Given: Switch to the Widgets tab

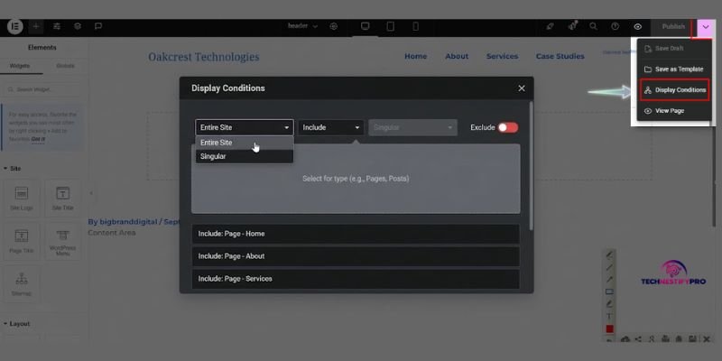Looking at the screenshot, I should coord(20,66).
